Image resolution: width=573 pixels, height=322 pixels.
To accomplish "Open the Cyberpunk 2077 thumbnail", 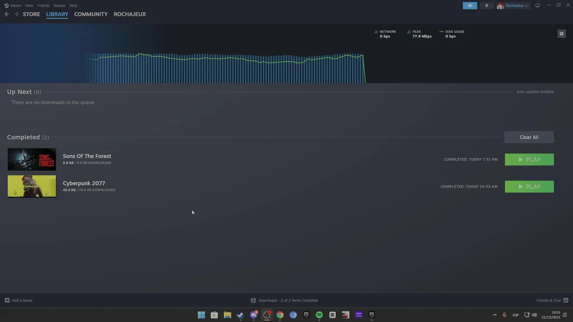I will pos(32,186).
